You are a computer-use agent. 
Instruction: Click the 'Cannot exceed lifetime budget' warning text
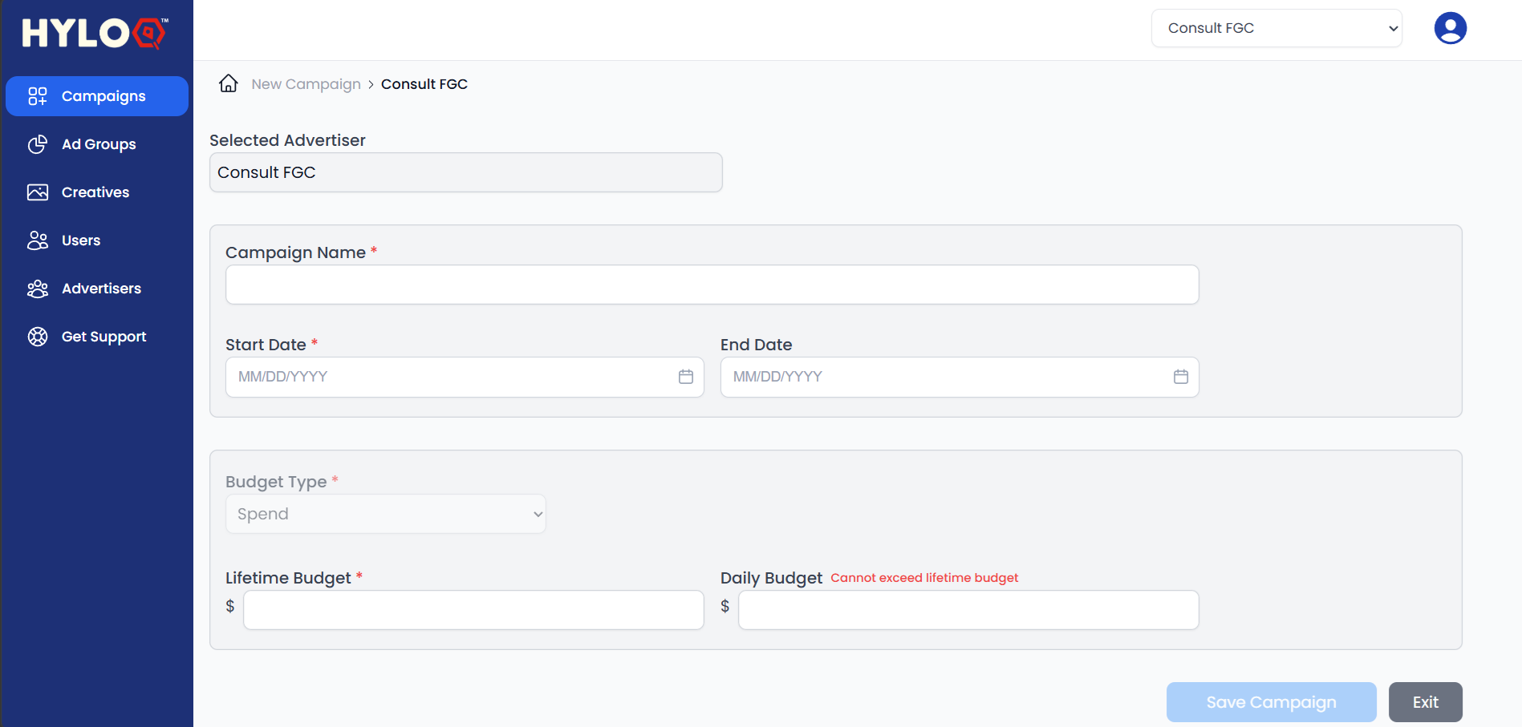(924, 578)
